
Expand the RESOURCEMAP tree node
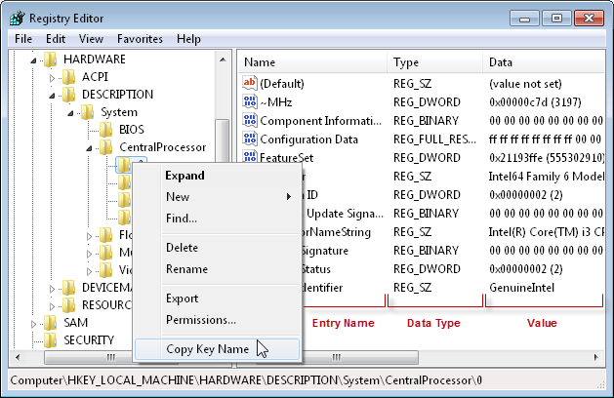tap(52, 306)
